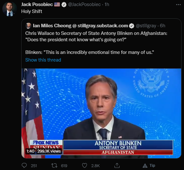The height and width of the screenshot is (170, 184).
Task: Open the reply comment icon
Action: [x=24, y=166]
